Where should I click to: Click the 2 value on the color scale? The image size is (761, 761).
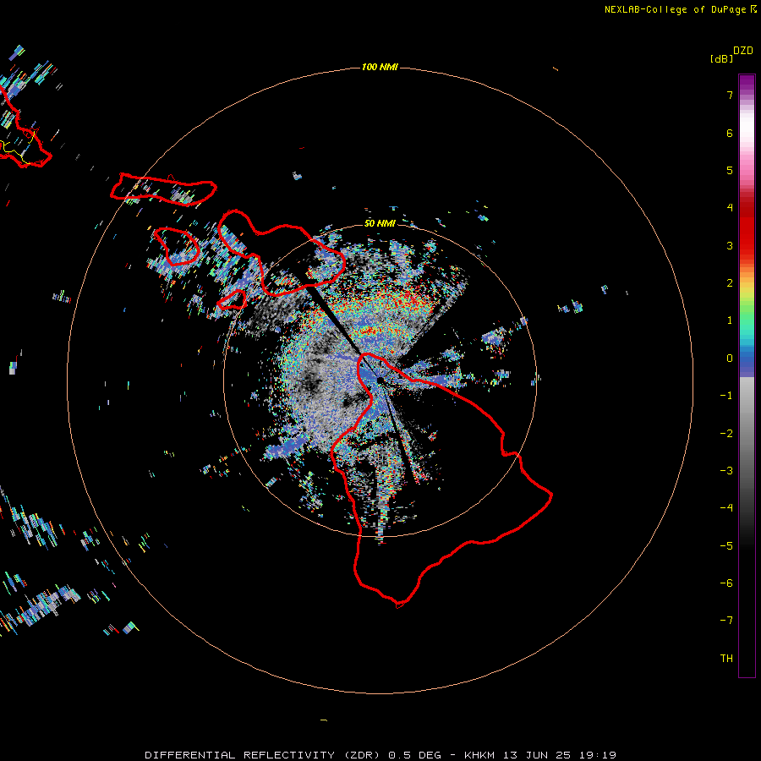[x=730, y=283]
